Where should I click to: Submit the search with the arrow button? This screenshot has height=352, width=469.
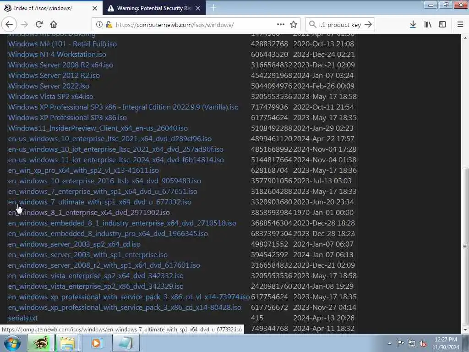pos(368,24)
